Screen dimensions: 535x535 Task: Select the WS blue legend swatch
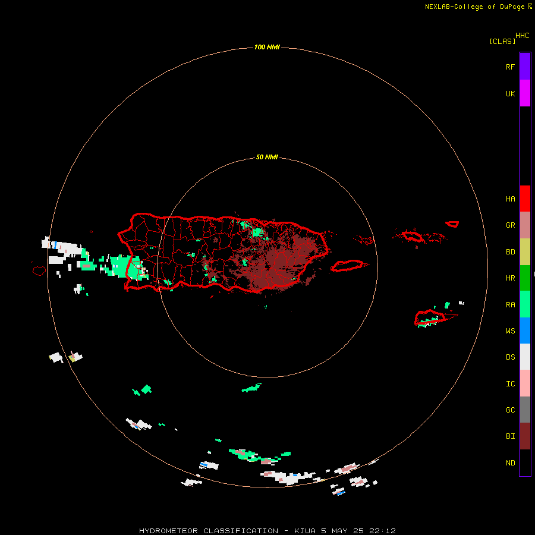pos(525,331)
